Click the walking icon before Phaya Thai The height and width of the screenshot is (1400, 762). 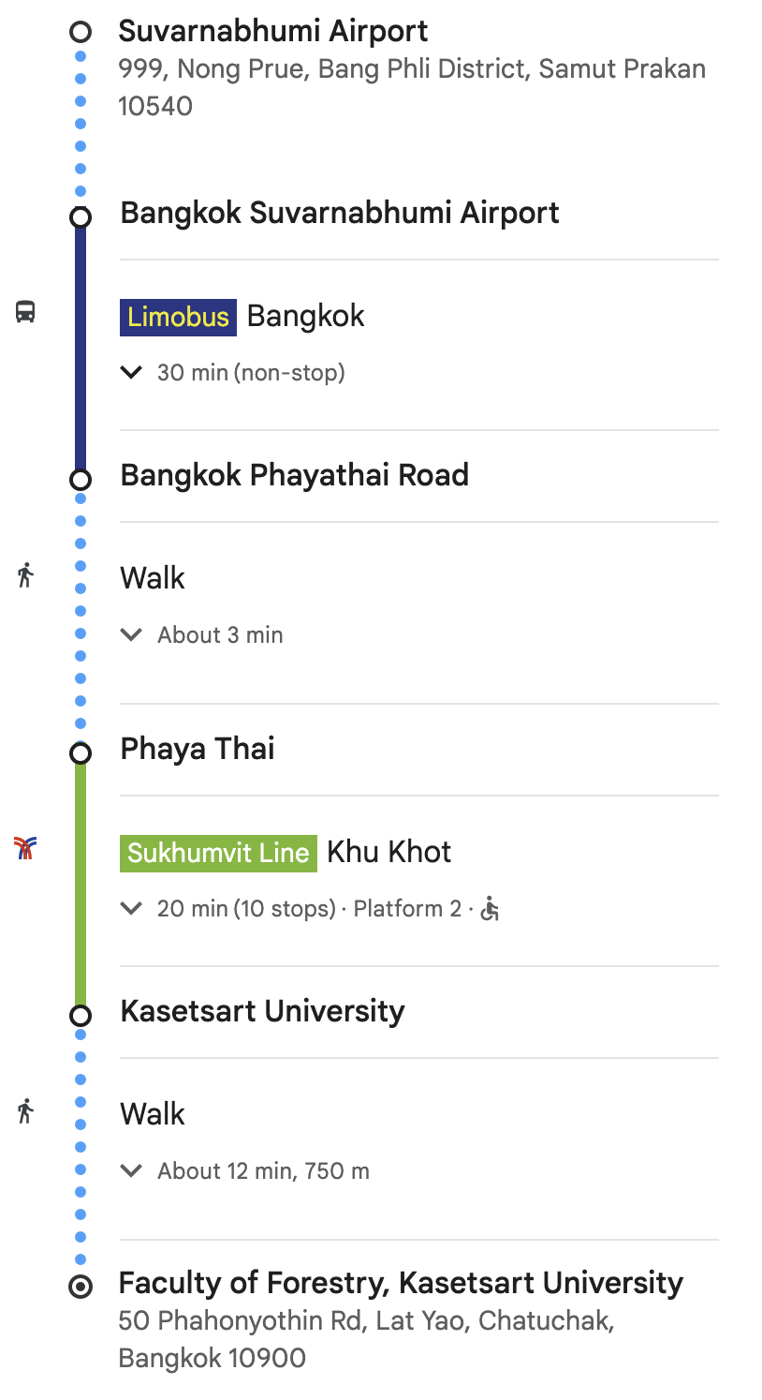pyautogui.click(x=25, y=574)
